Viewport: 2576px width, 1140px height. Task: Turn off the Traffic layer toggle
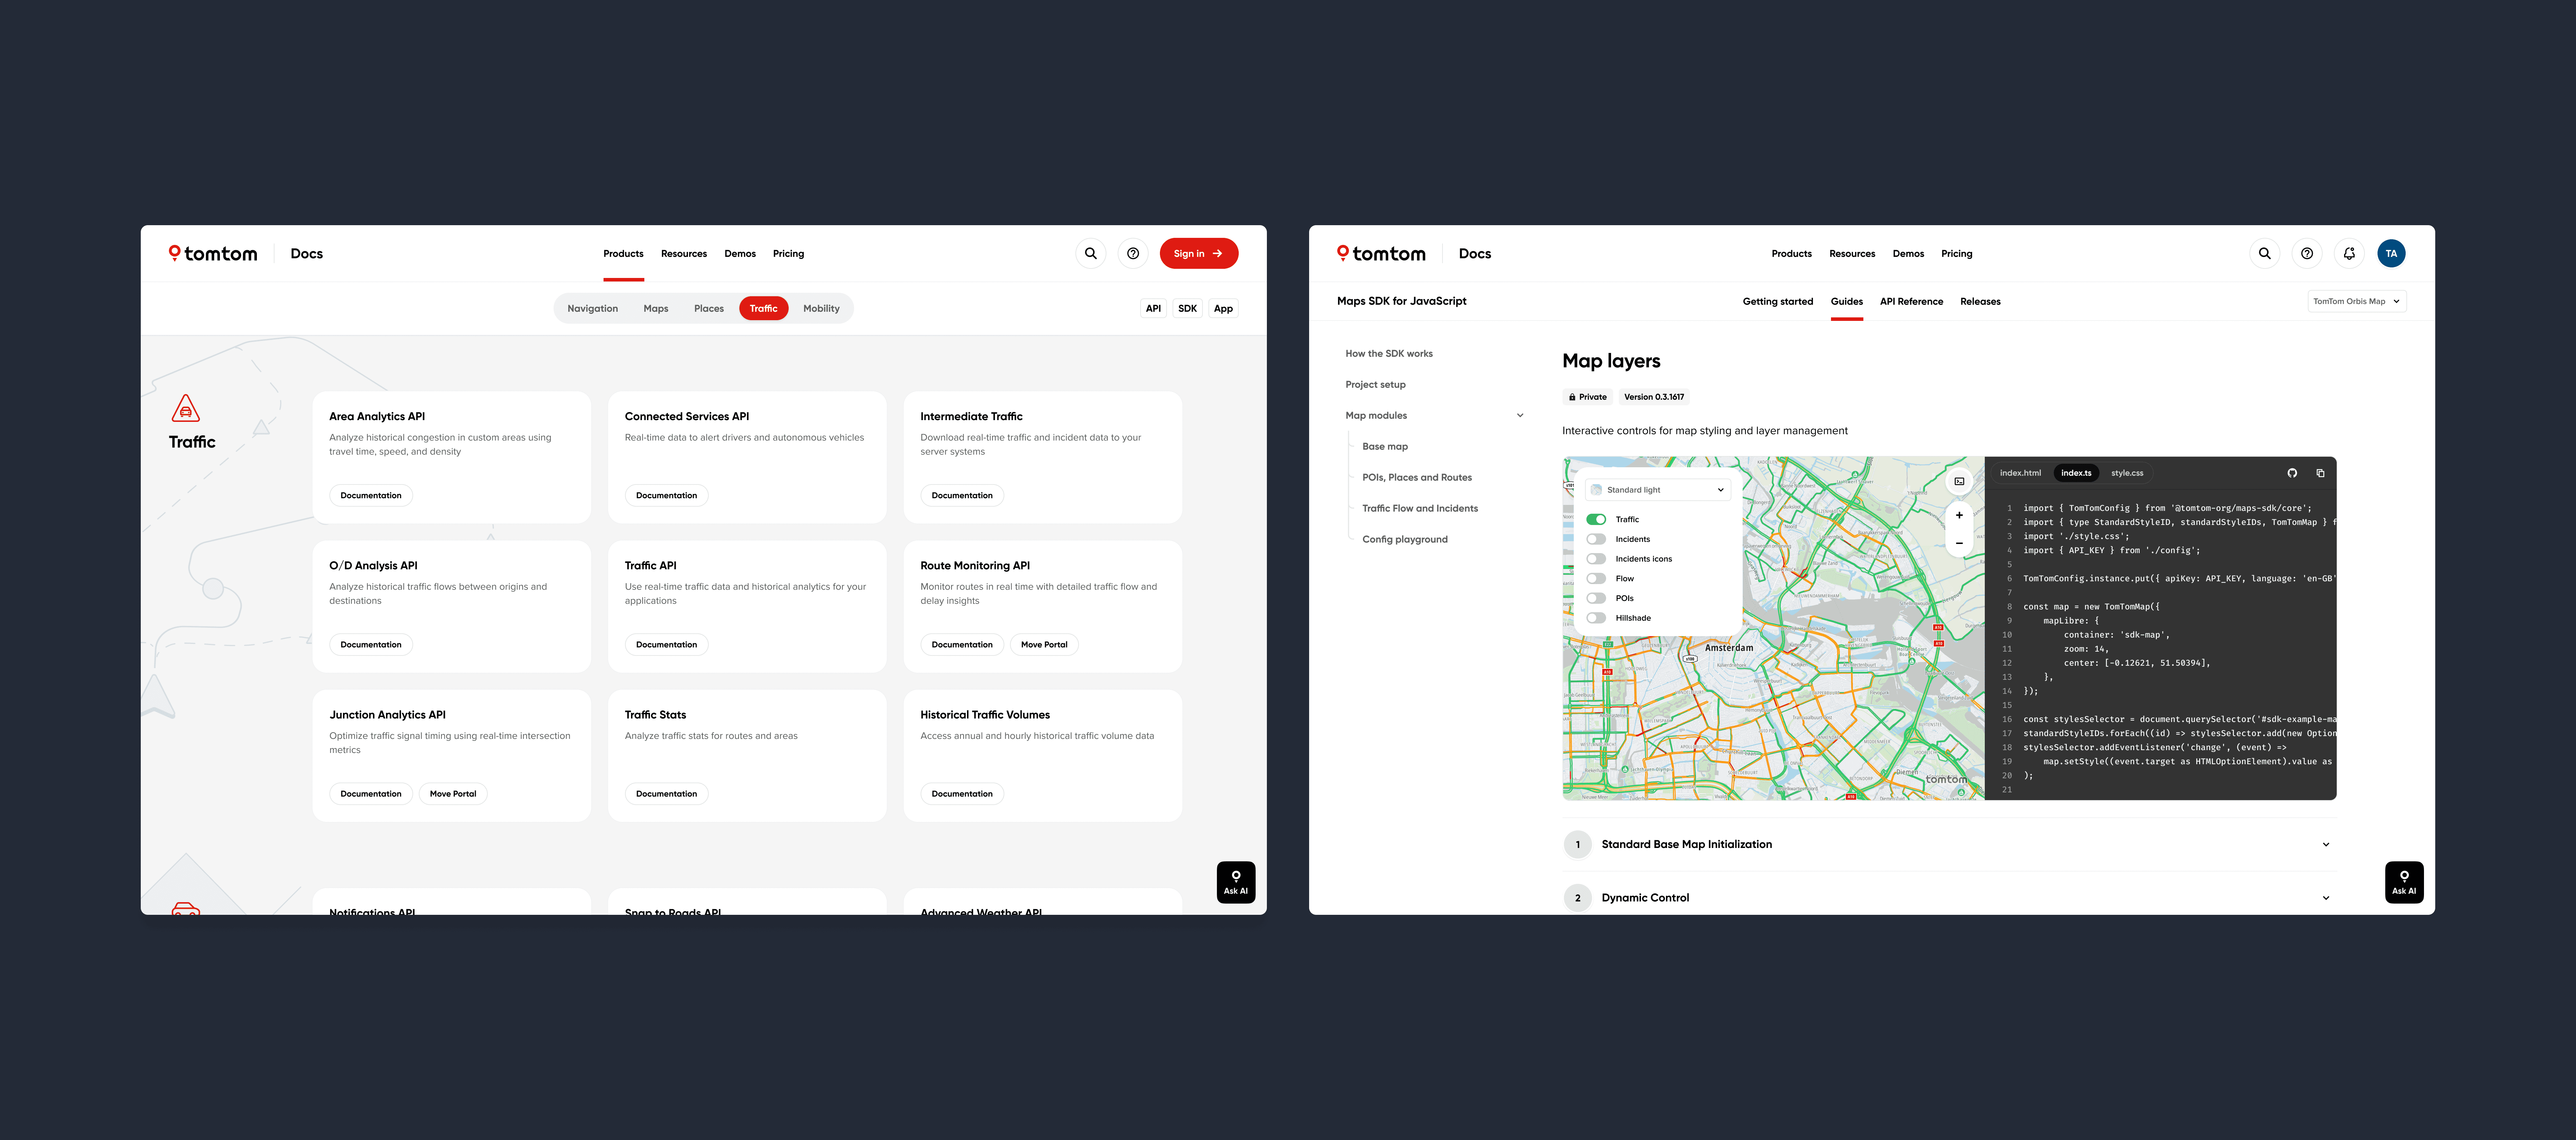coord(1596,519)
